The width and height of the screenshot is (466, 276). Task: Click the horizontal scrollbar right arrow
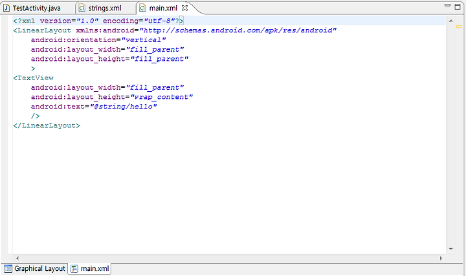click(441, 258)
